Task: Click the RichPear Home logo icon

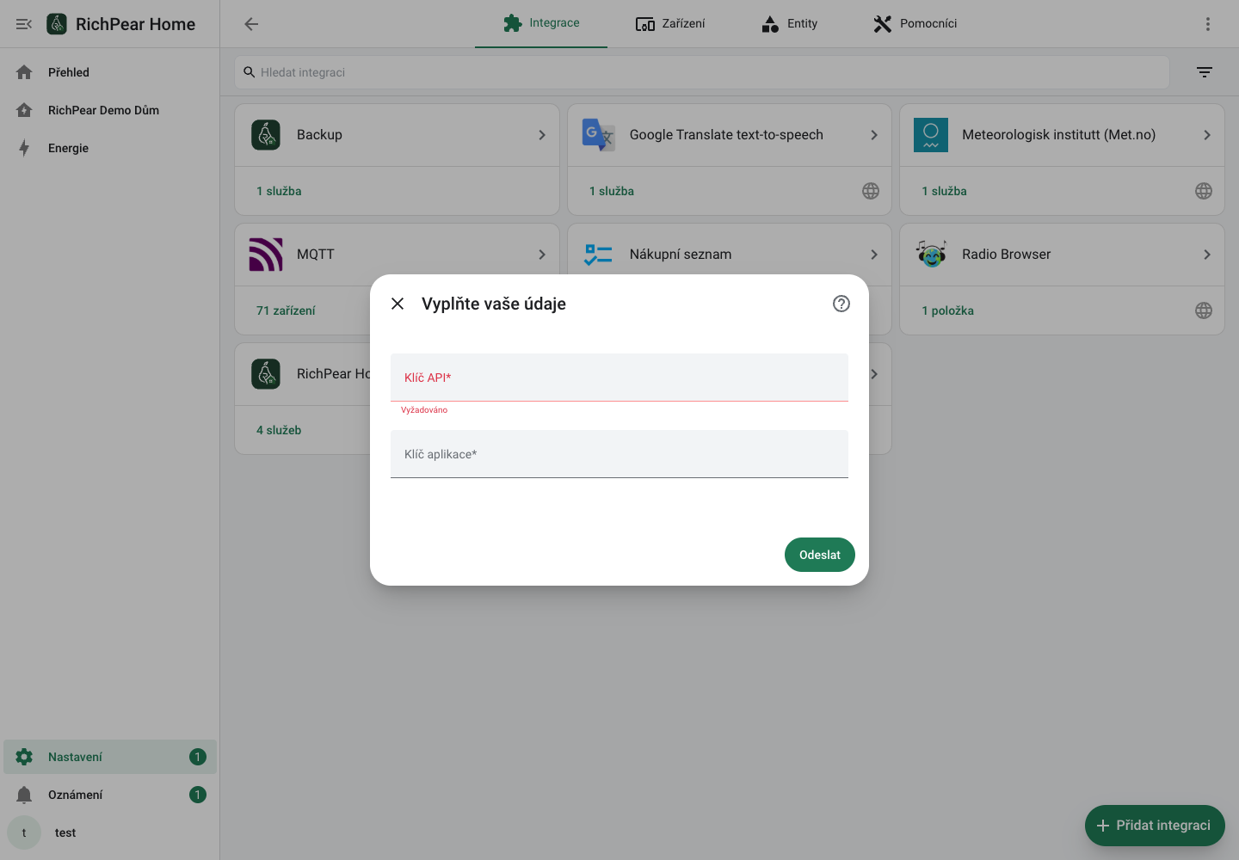Action: [57, 24]
